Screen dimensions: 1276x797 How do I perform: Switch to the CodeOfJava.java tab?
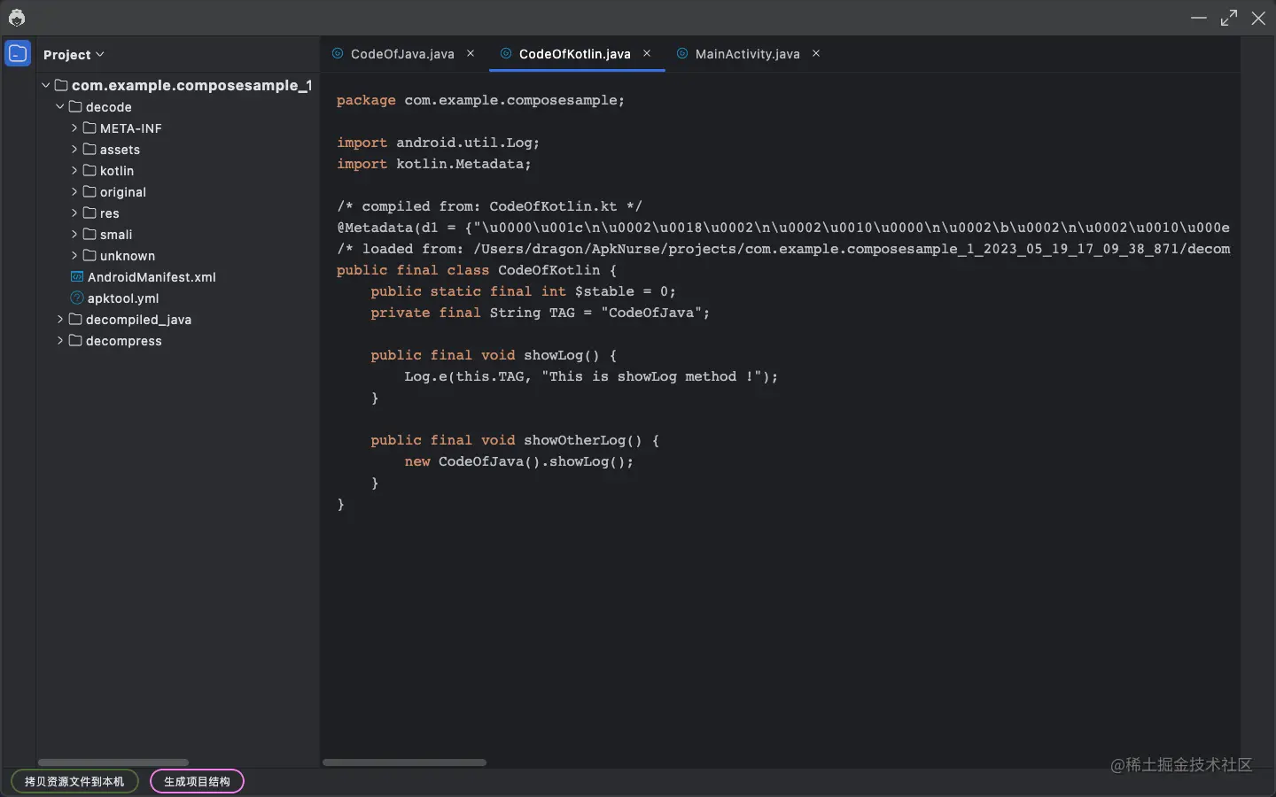pos(401,54)
